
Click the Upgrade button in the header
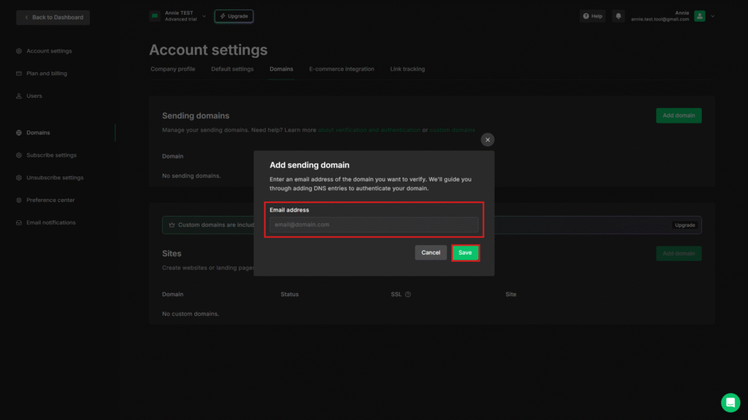point(234,16)
